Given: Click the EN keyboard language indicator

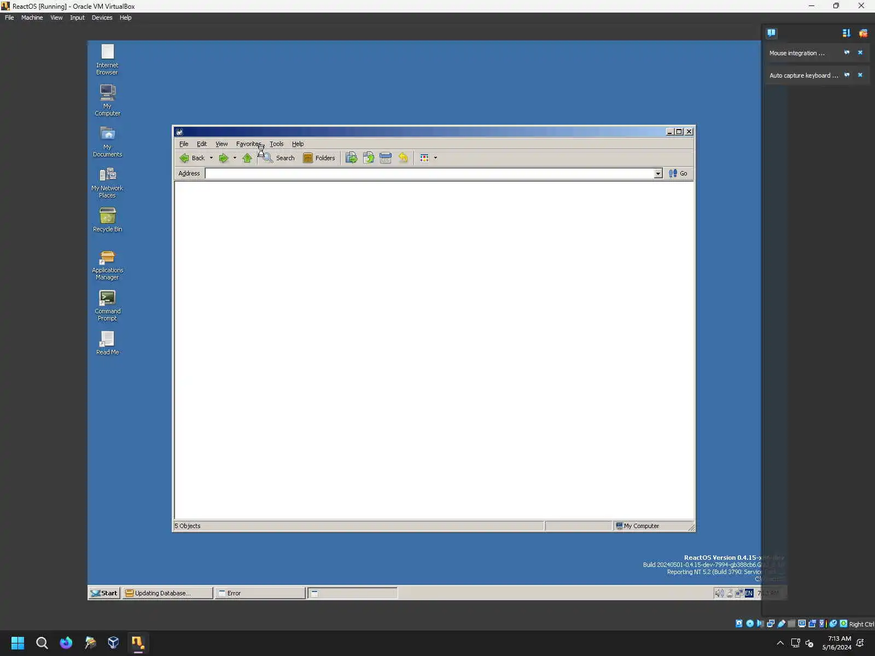Looking at the screenshot, I should (749, 593).
